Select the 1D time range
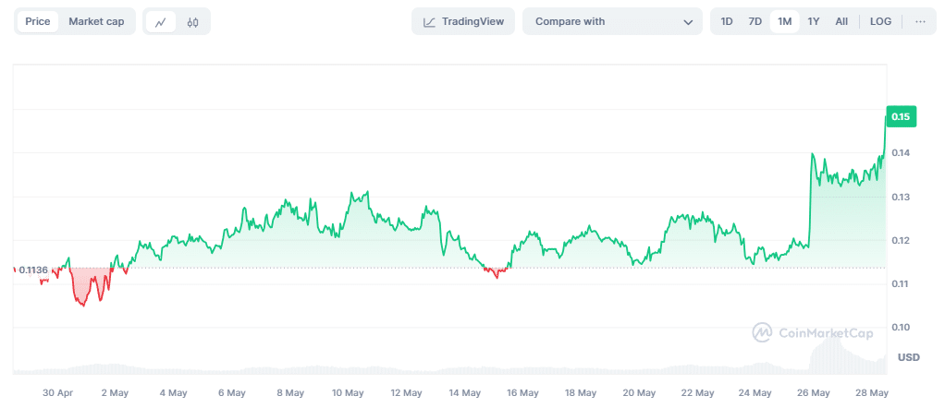945x408 pixels. pyautogui.click(x=727, y=21)
